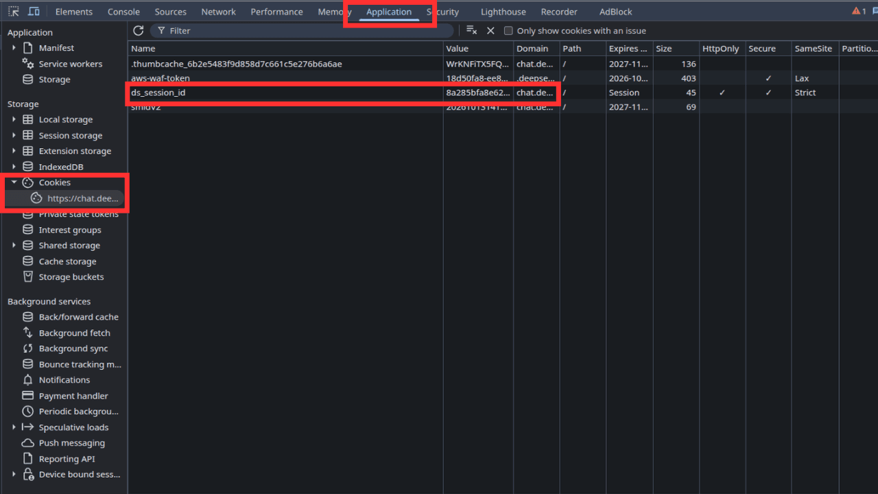This screenshot has height=494, width=878.
Task: Open the Sources tab
Action: pyautogui.click(x=171, y=12)
